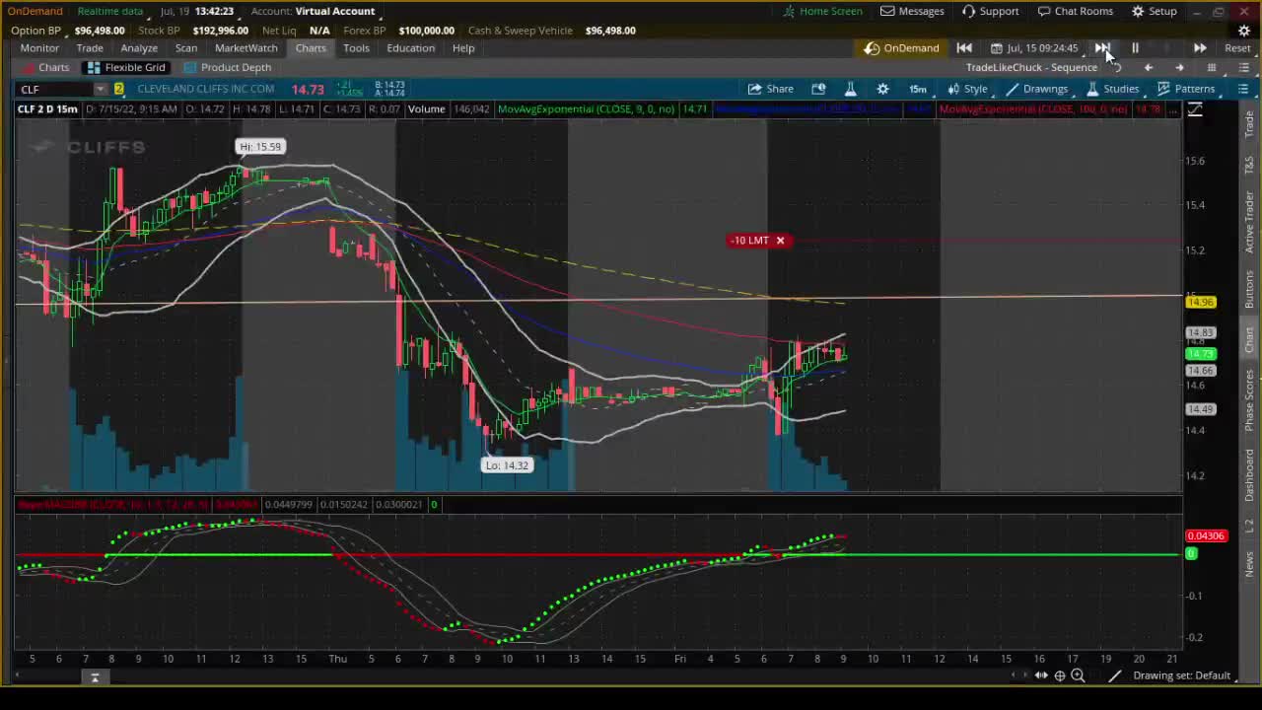1262x710 pixels.
Task: Open the chart grid layout icon
Action: [x=1212, y=67]
